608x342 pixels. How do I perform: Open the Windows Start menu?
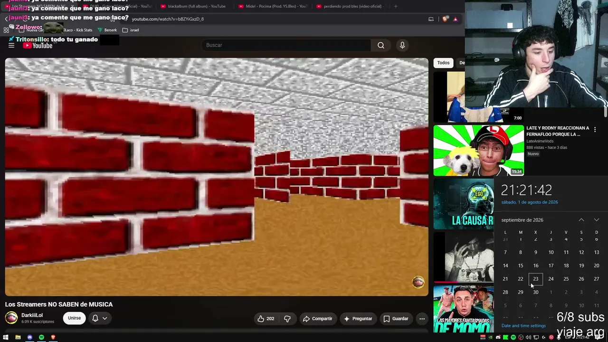6,337
